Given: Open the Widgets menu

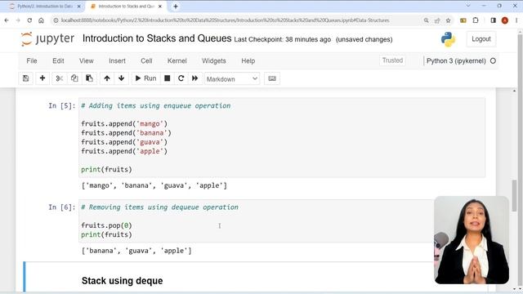Looking at the screenshot, I should pyautogui.click(x=214, y=61).
